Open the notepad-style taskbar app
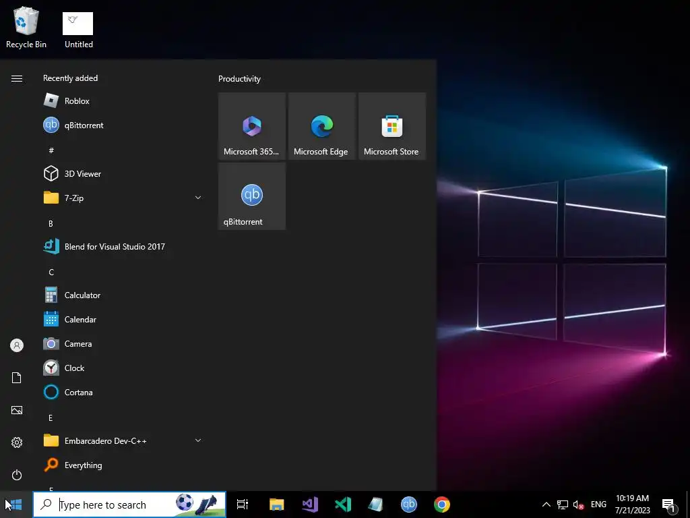Image resolution: width=690 pixels, height=518 pixels. (x=376, y=505)
